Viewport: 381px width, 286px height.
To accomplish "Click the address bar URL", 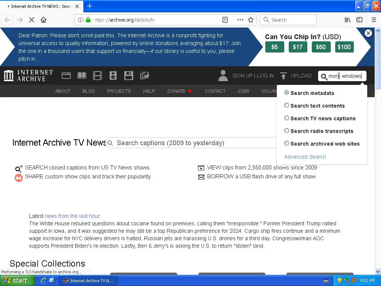I will (x=124, y=20).
